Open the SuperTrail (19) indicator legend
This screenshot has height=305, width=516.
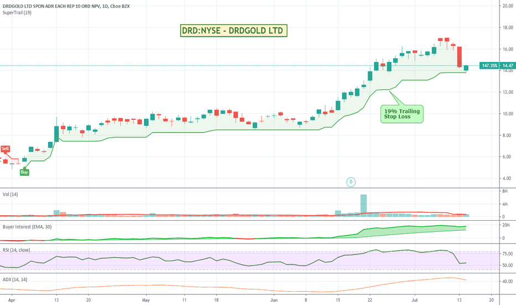point(17,13)
